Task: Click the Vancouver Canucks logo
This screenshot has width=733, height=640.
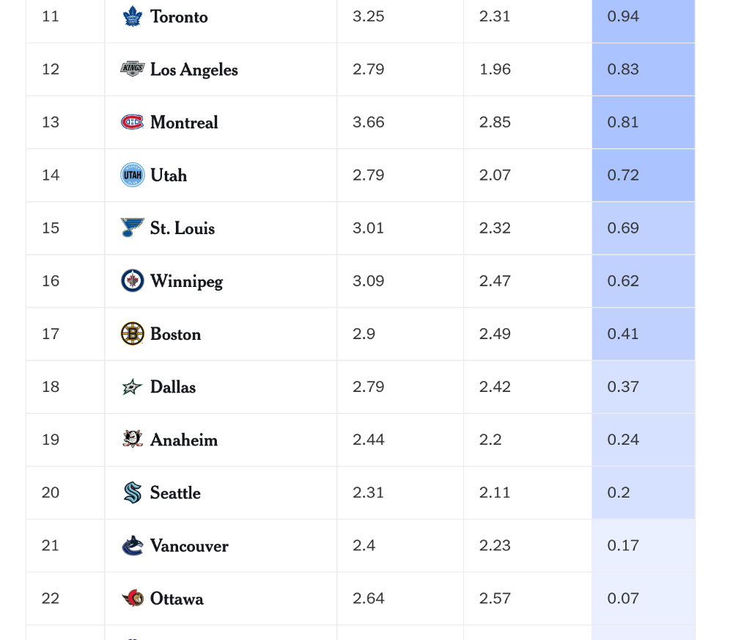Action: 132,545
